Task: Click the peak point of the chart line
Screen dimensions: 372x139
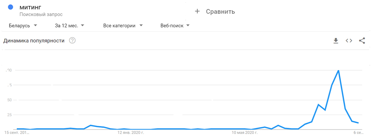Action: point(338,70)
